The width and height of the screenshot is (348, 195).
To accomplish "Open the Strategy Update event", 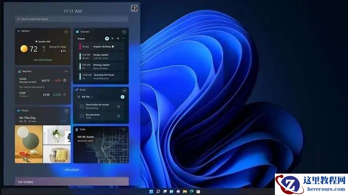I will [101, 67].
